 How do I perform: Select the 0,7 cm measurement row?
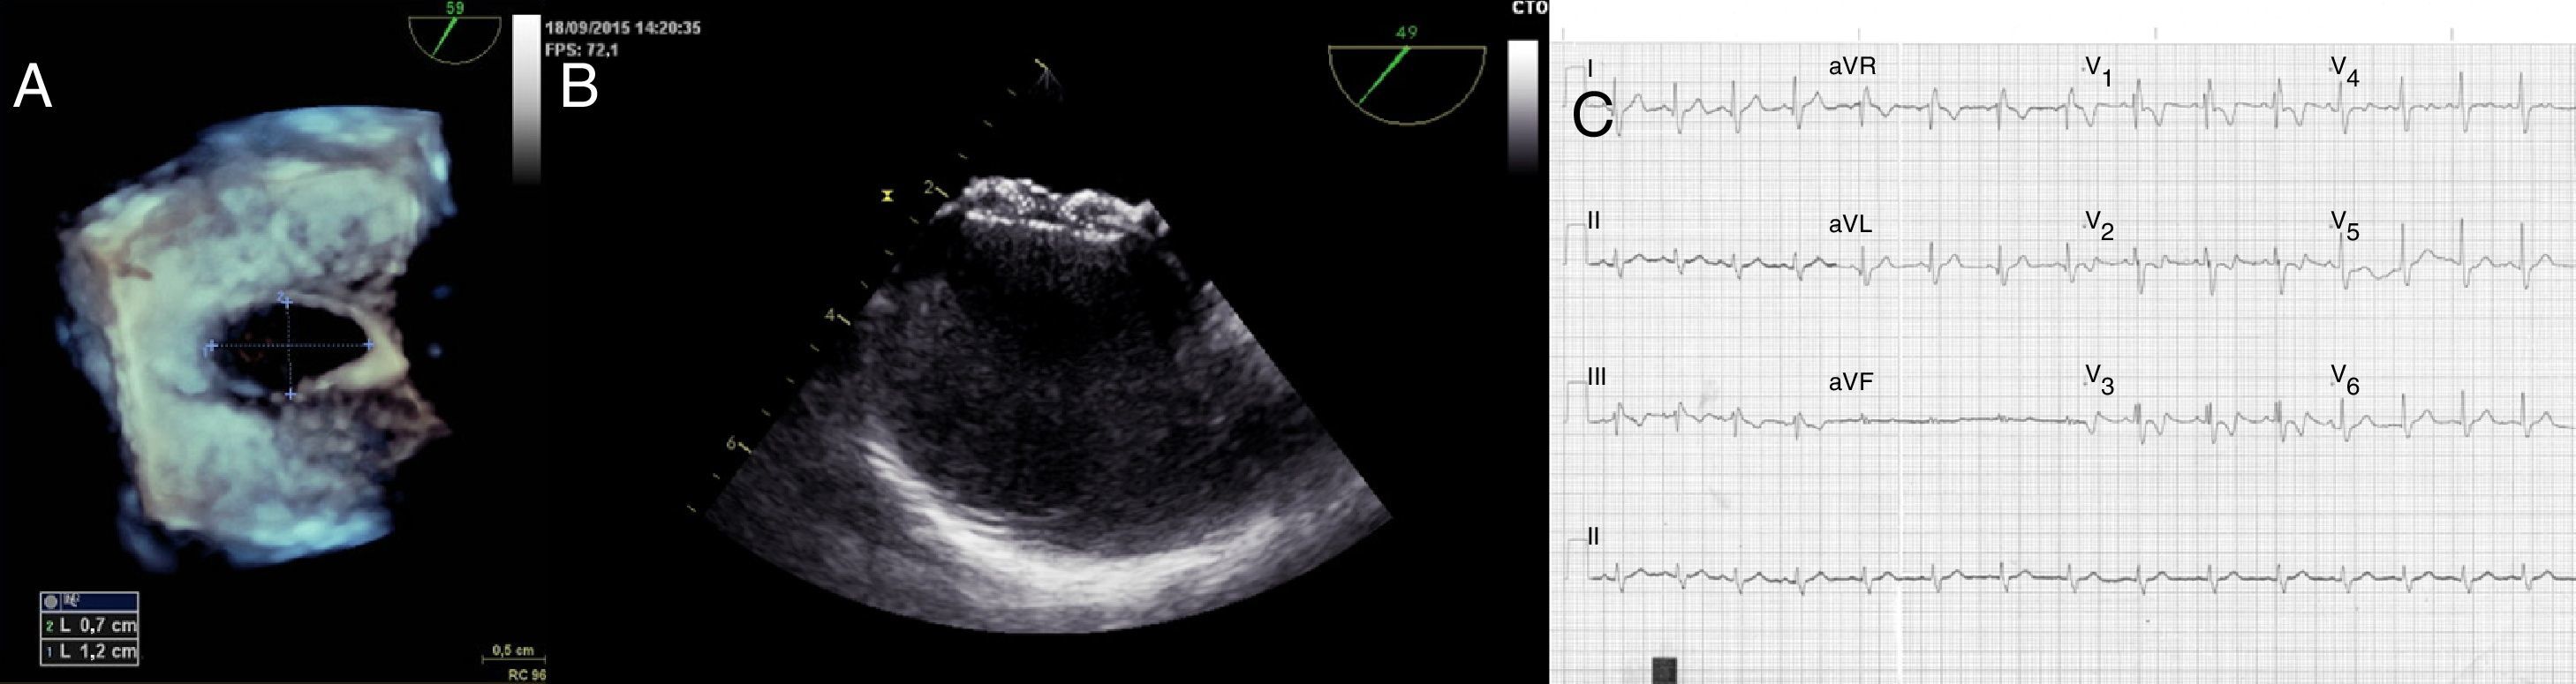coord(89,626)
